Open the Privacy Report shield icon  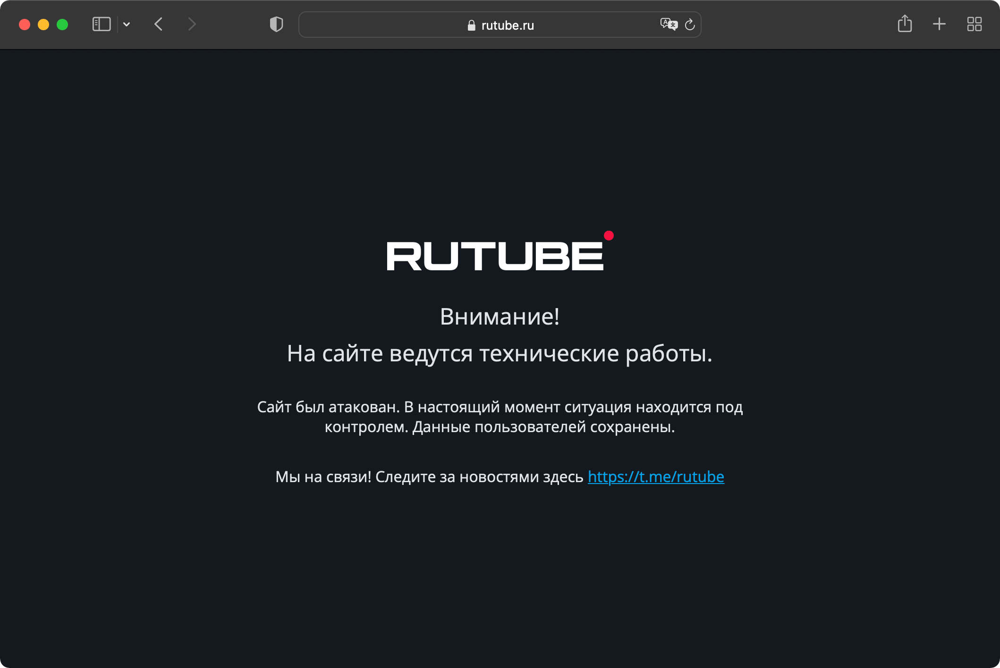(276, 24)
